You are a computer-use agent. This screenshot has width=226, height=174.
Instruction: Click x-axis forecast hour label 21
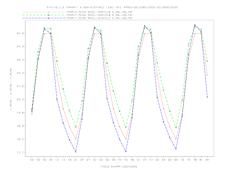(x=76, y=160)
